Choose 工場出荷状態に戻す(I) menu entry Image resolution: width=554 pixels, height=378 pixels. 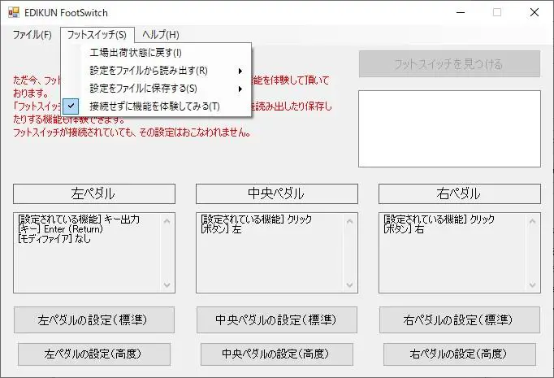(x=156, y=53)
